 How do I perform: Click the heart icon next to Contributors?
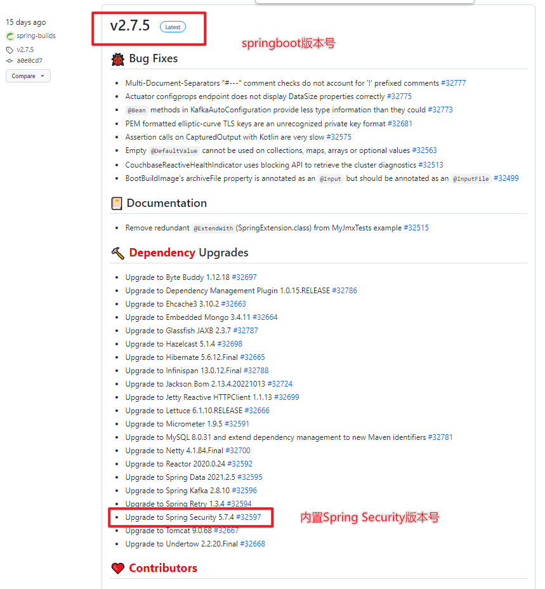click(118, 568)
